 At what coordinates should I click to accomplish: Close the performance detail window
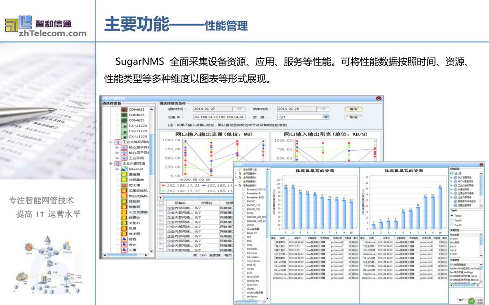click(379, 98)
